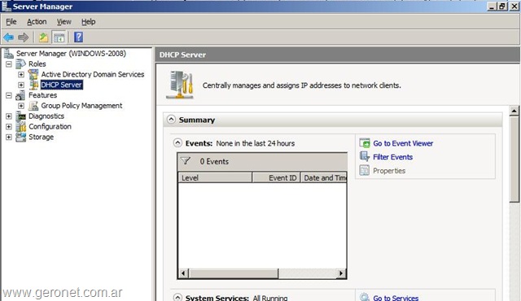Click the Roles node icon
This screenshot has height=301, width=521.
20,63
